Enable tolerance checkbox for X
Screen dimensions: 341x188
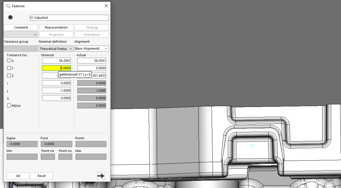point(9,61)
